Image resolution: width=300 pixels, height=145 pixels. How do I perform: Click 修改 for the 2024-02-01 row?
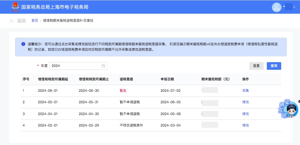pos(245,125)
